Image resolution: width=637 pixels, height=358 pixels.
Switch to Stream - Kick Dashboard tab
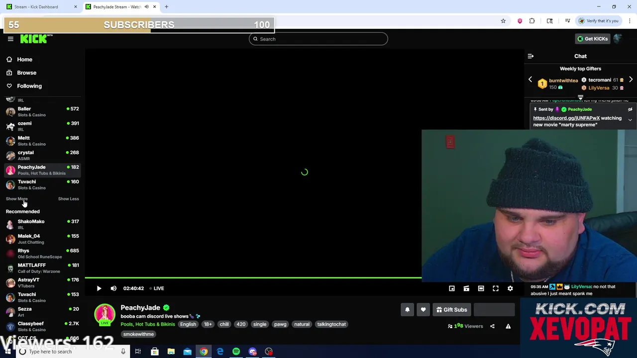pyautogui.click(x=41, y=7)
